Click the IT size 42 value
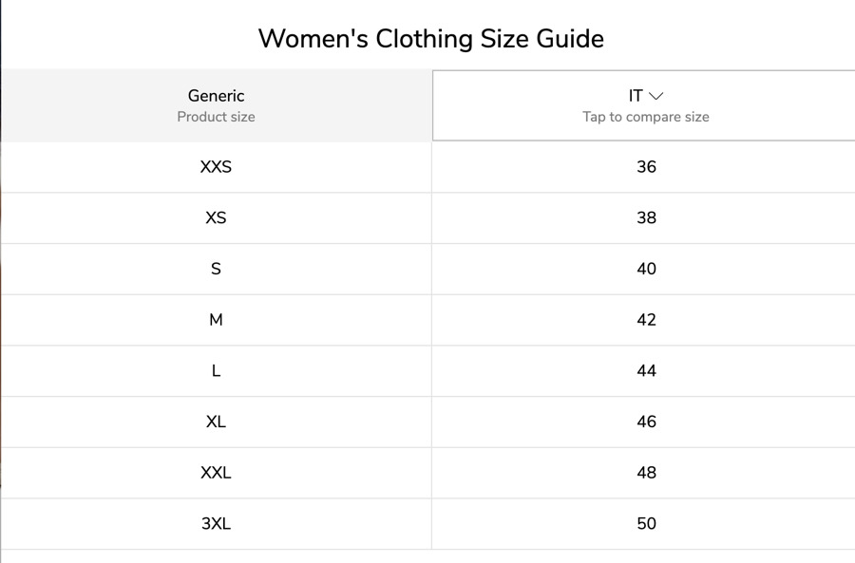 tap(646, 320)
